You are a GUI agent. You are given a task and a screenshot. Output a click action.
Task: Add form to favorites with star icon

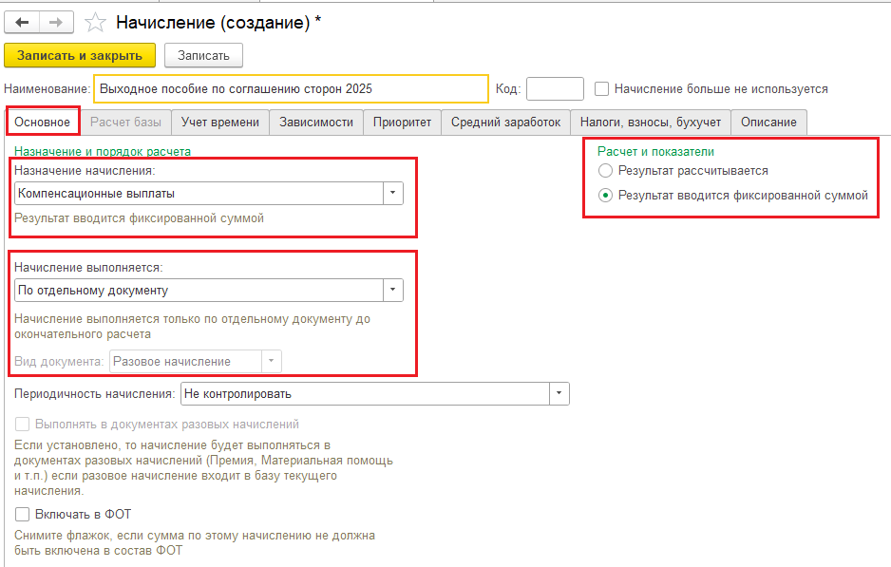(95, 23)
